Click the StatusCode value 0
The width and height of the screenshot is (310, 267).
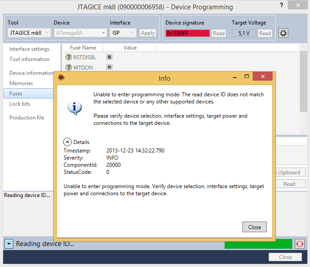pyautogui.click(x=108, y=172)
